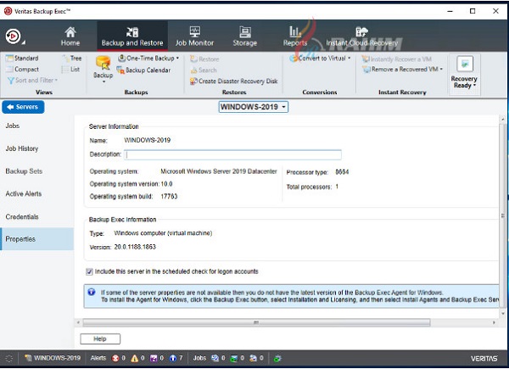Click green gear services icon
Viewport: 509px width, 369px height.
(x=277, y=359)
